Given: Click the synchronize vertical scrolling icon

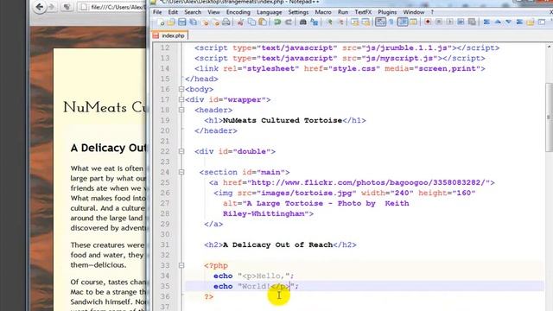Looking at the screenshot, I should [x=354, y=22].
